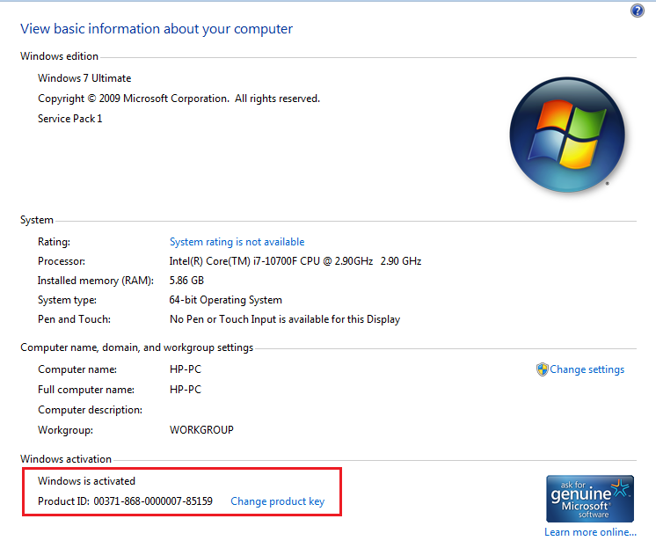This screenshot has width=656, height=548.
Task: Click the 64-bit Operating System value
Action: tap(225, 300)
